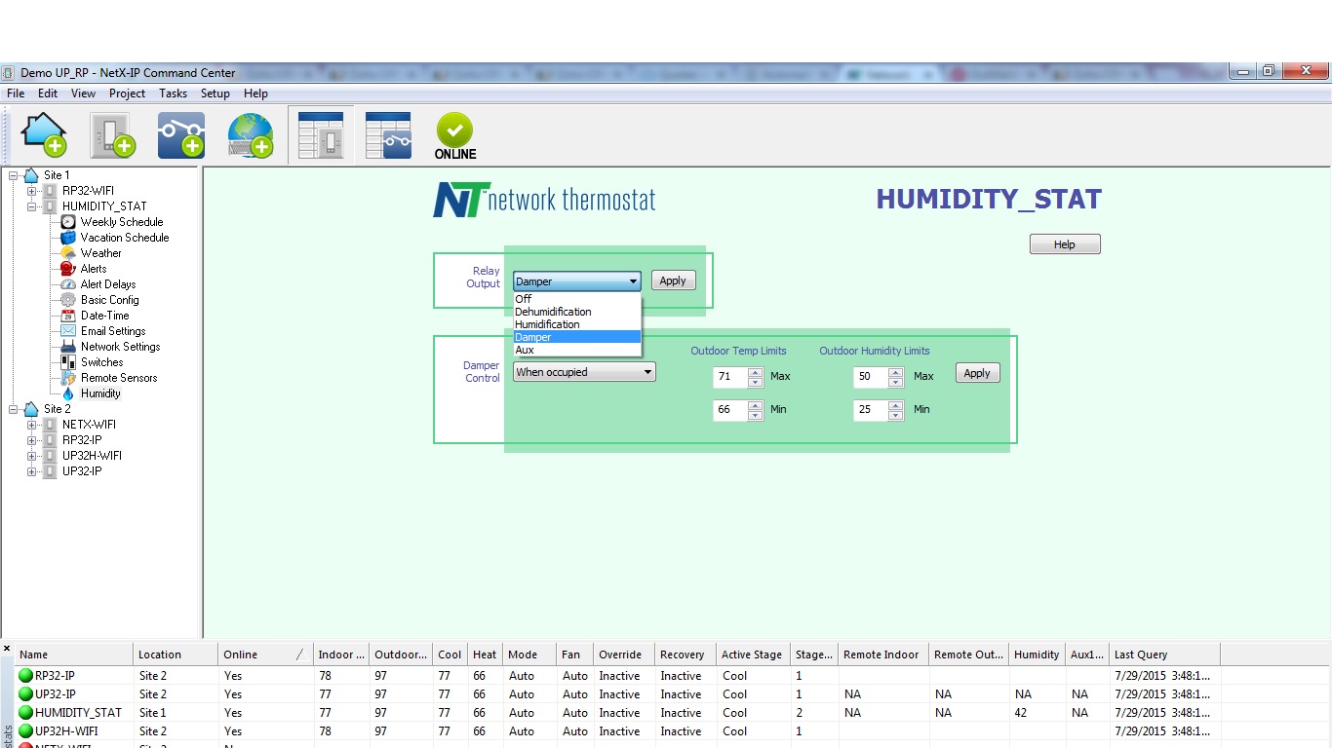Open Network Settings in the tree
Screen dimensions: 1332x748
click(121, 347)
